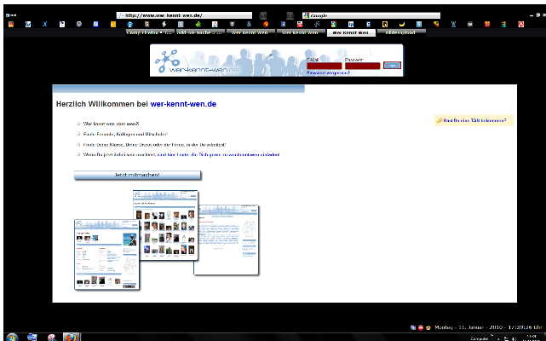This screenshot has width=546, height=341.
Task: Open the red circle A bookmark
Action: [x=521, y=24]
